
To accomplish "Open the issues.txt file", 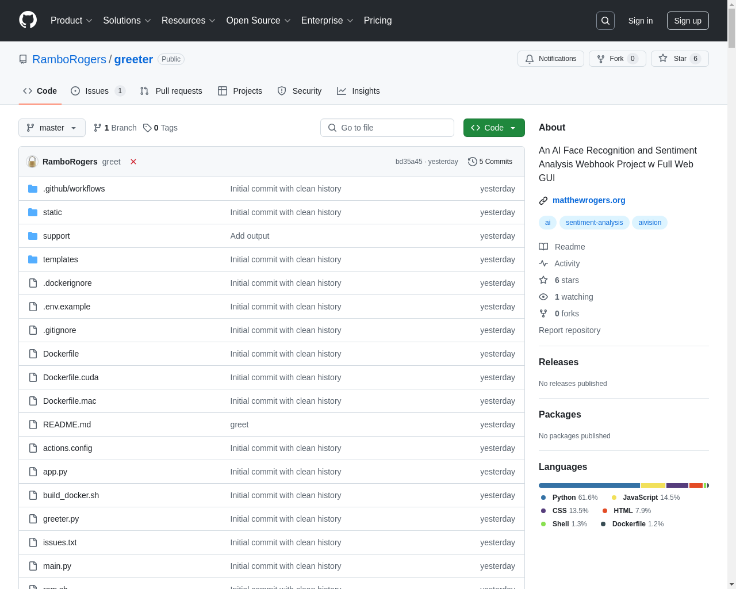I will (x=60, y=542).
